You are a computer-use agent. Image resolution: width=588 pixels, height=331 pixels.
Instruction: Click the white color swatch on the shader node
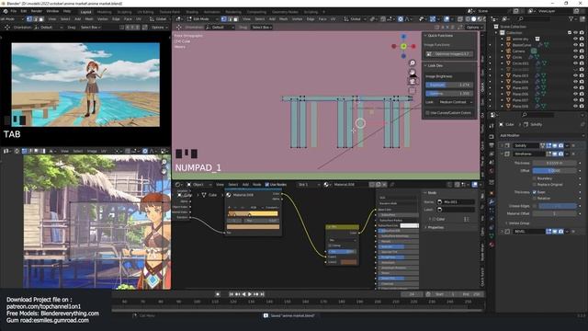pos(409,225)
